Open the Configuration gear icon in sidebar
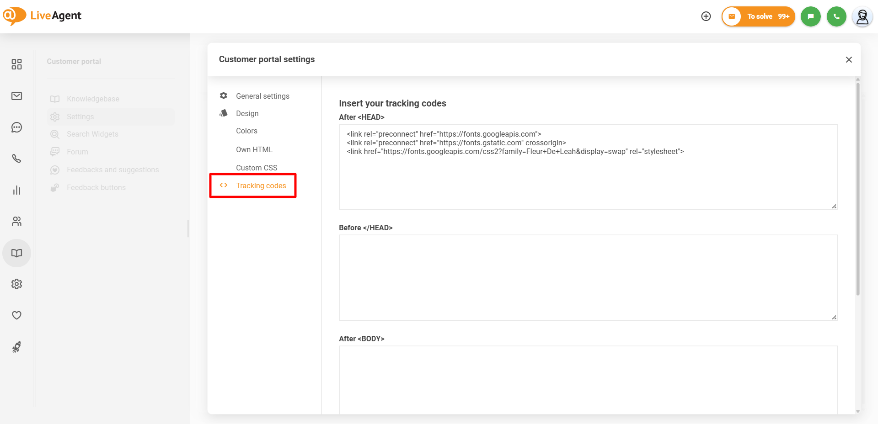The height and width of the screenshot is (424, 878). [16, 284]
